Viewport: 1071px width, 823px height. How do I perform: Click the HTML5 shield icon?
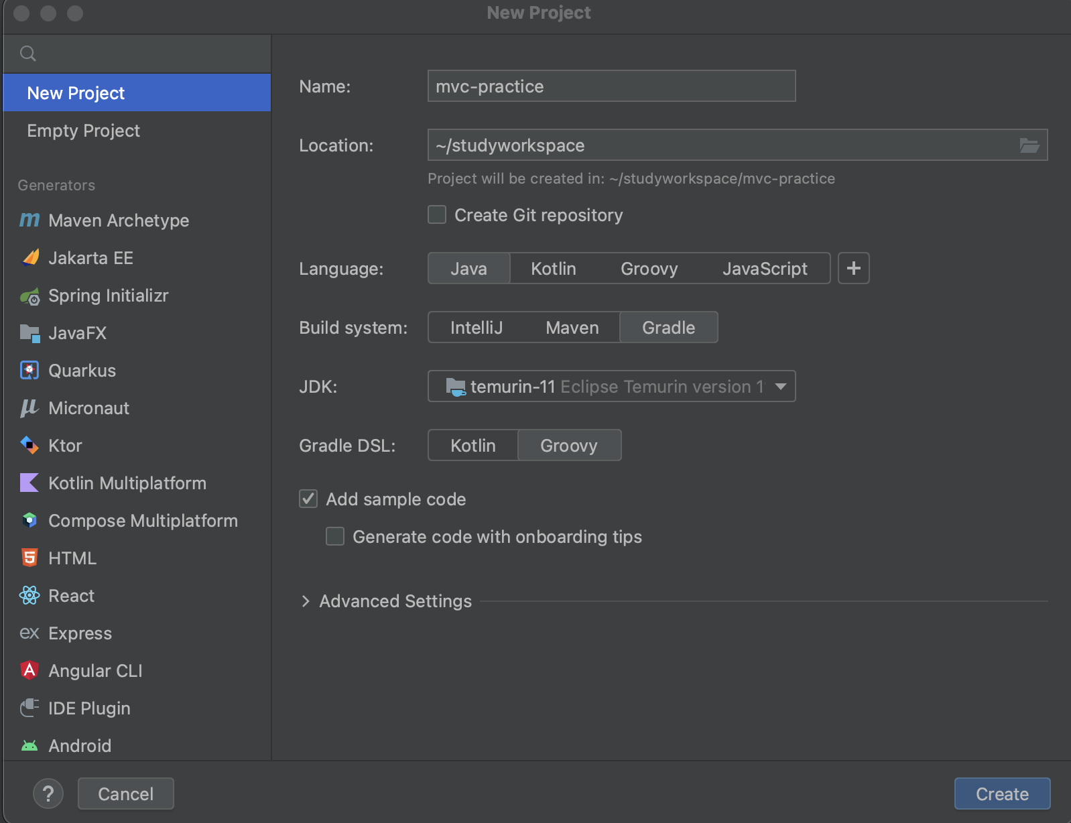[29, 558]
